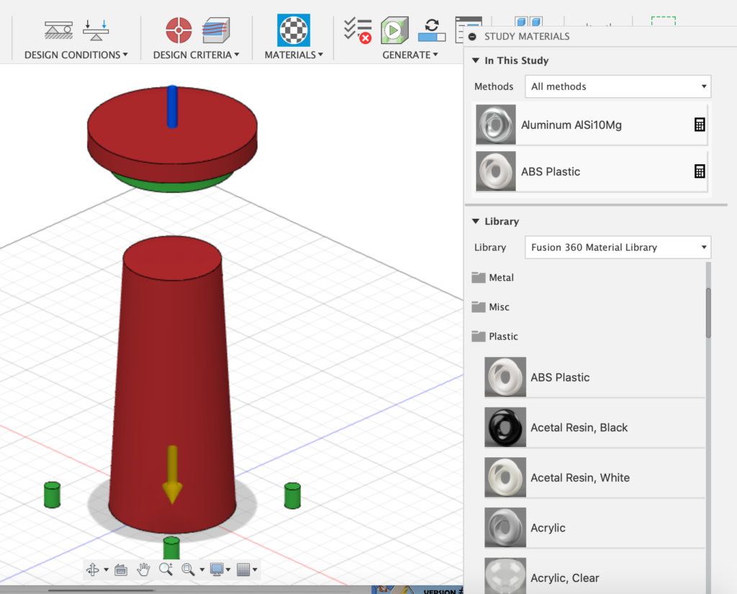Run the Pre-check icon
The image size is (737, 594).
click(357, 30)
